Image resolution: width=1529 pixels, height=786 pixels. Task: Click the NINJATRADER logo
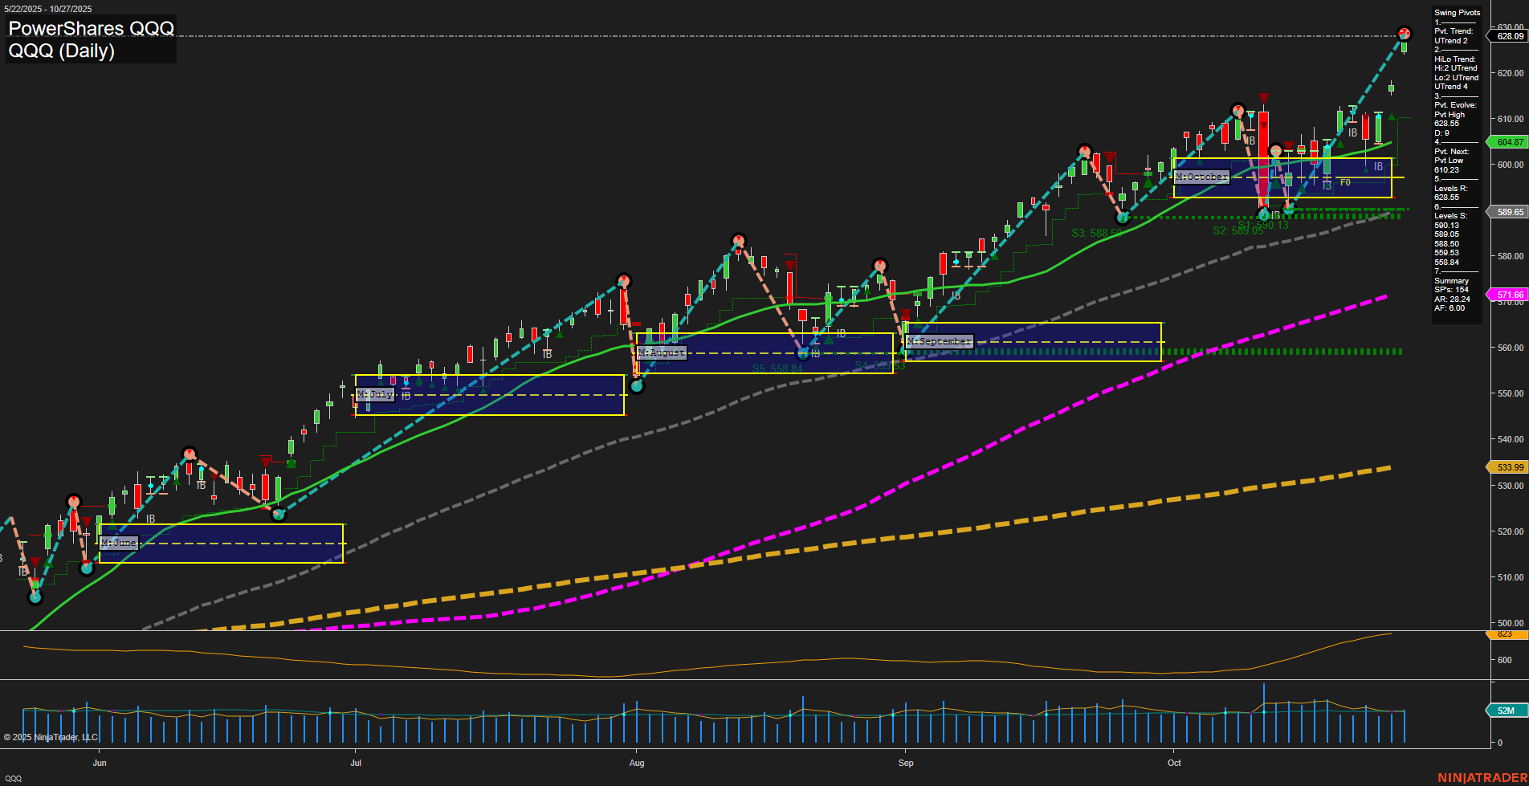[1480, 777]
